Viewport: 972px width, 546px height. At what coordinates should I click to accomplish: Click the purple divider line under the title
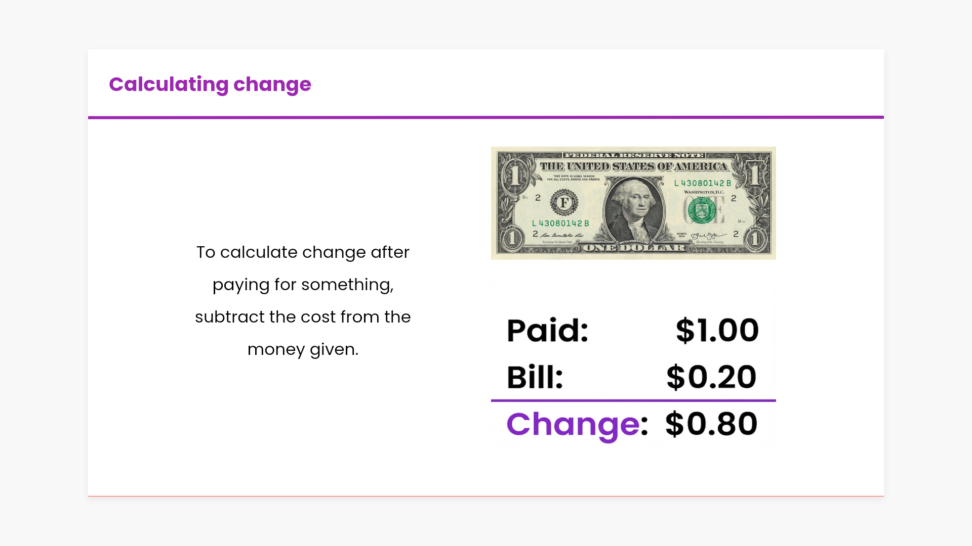[485, 117]
